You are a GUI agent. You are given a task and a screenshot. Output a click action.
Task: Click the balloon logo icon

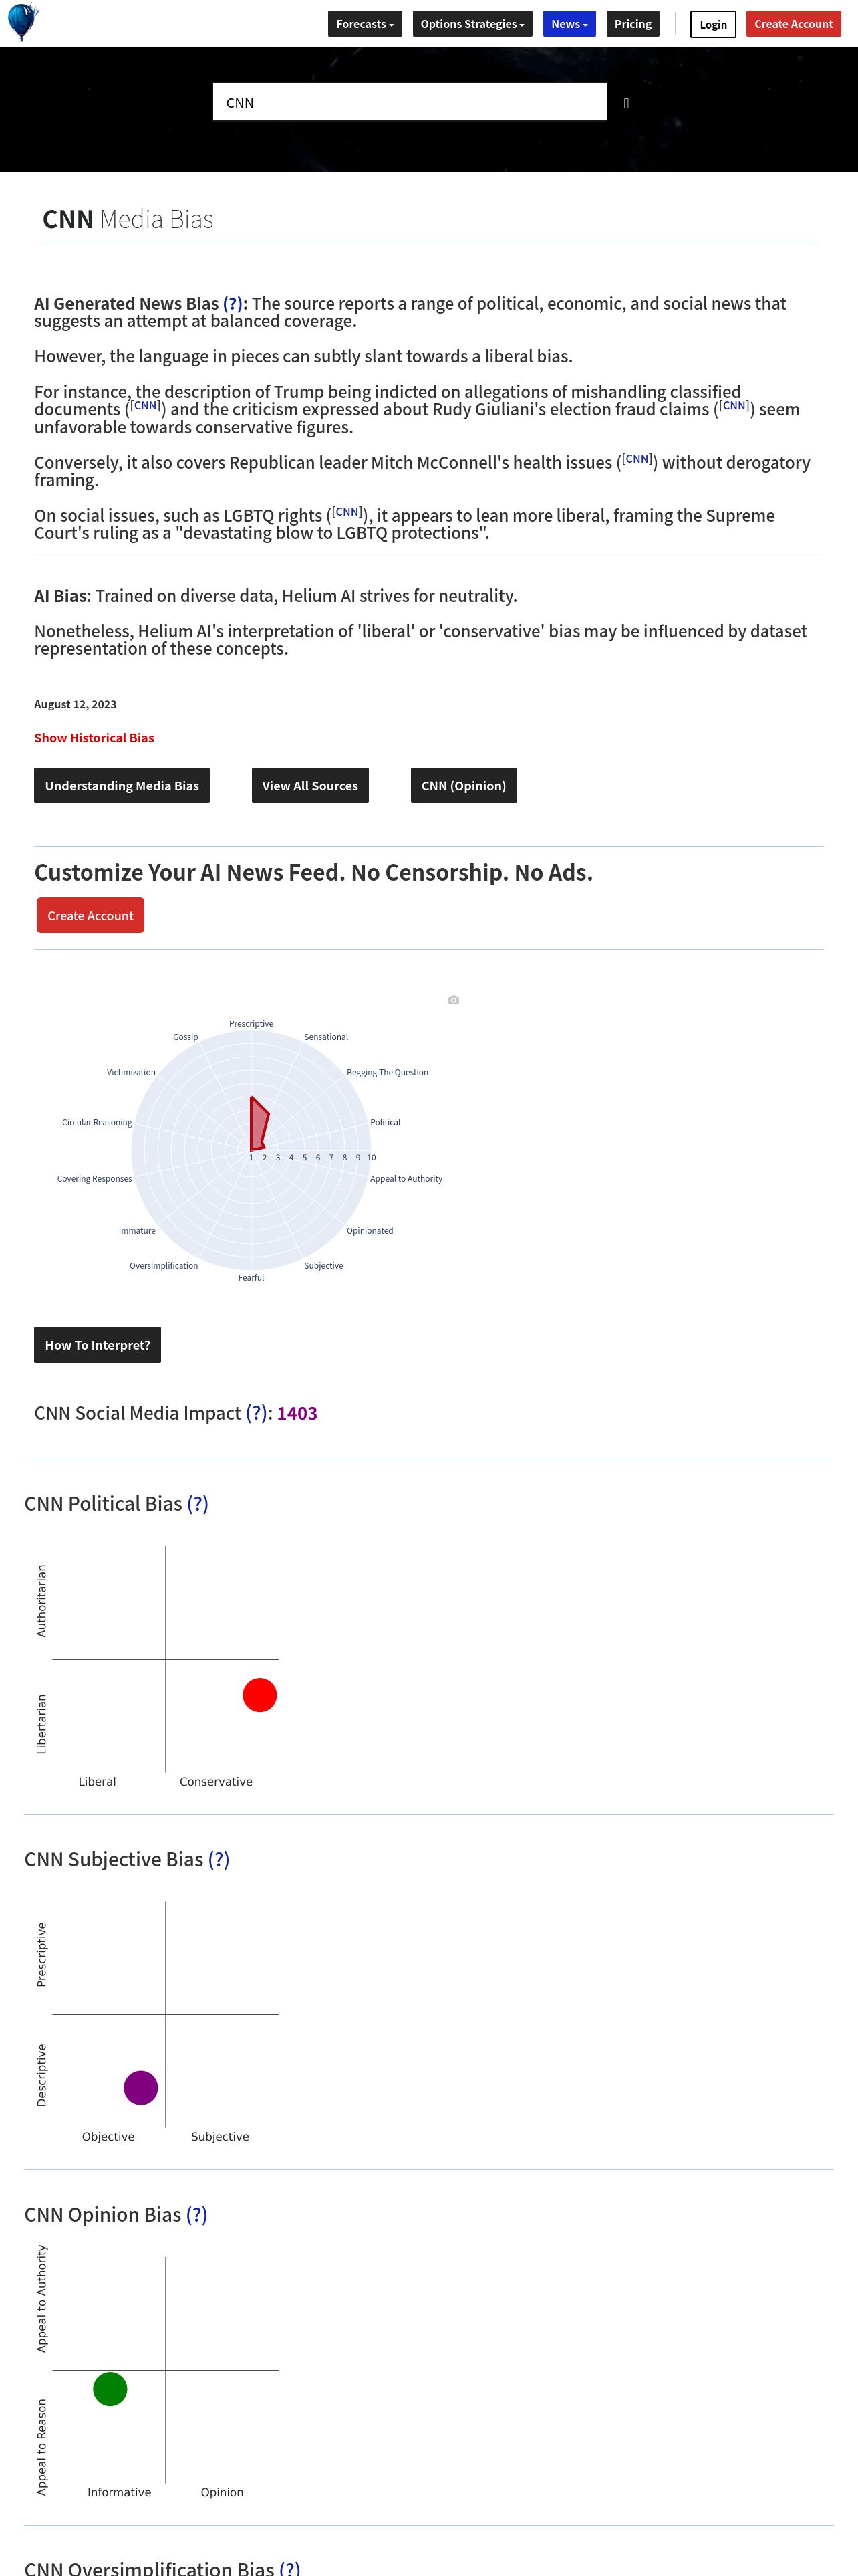point(22,22)
